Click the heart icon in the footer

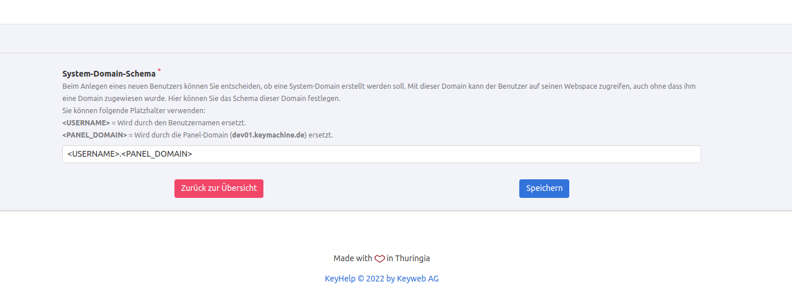point(379,259)
